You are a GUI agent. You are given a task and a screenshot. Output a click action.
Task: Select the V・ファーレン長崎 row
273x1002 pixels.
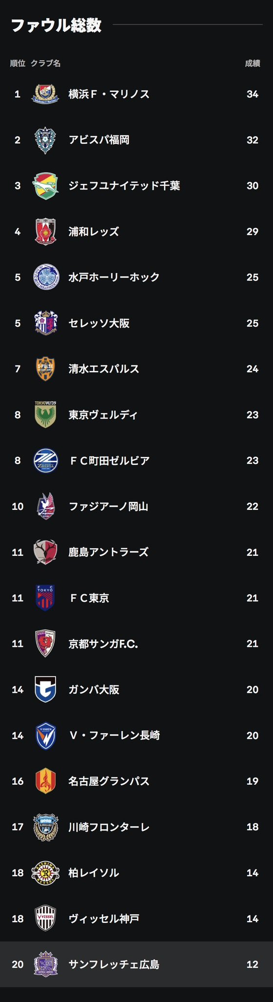(136, 735)
